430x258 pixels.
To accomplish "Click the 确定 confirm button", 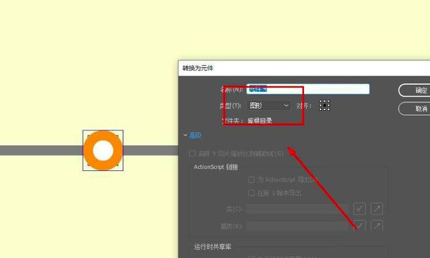I will [415, 90].
